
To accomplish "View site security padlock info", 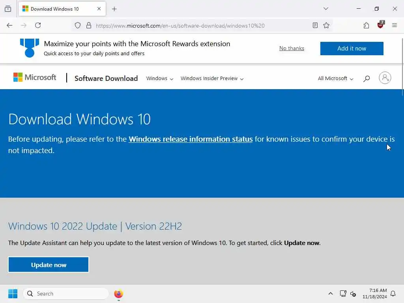I will pyautogui.click(x=89, y=25).
